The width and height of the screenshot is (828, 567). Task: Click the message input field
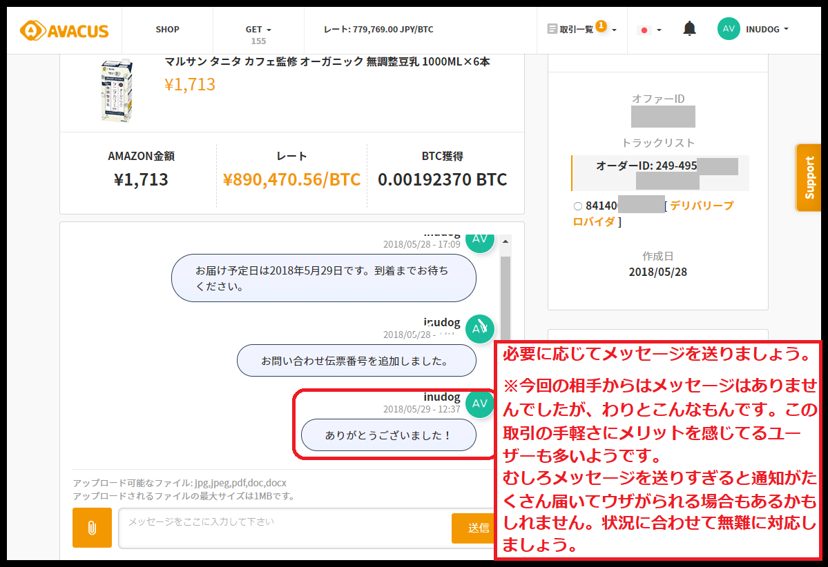click(285, 528)
